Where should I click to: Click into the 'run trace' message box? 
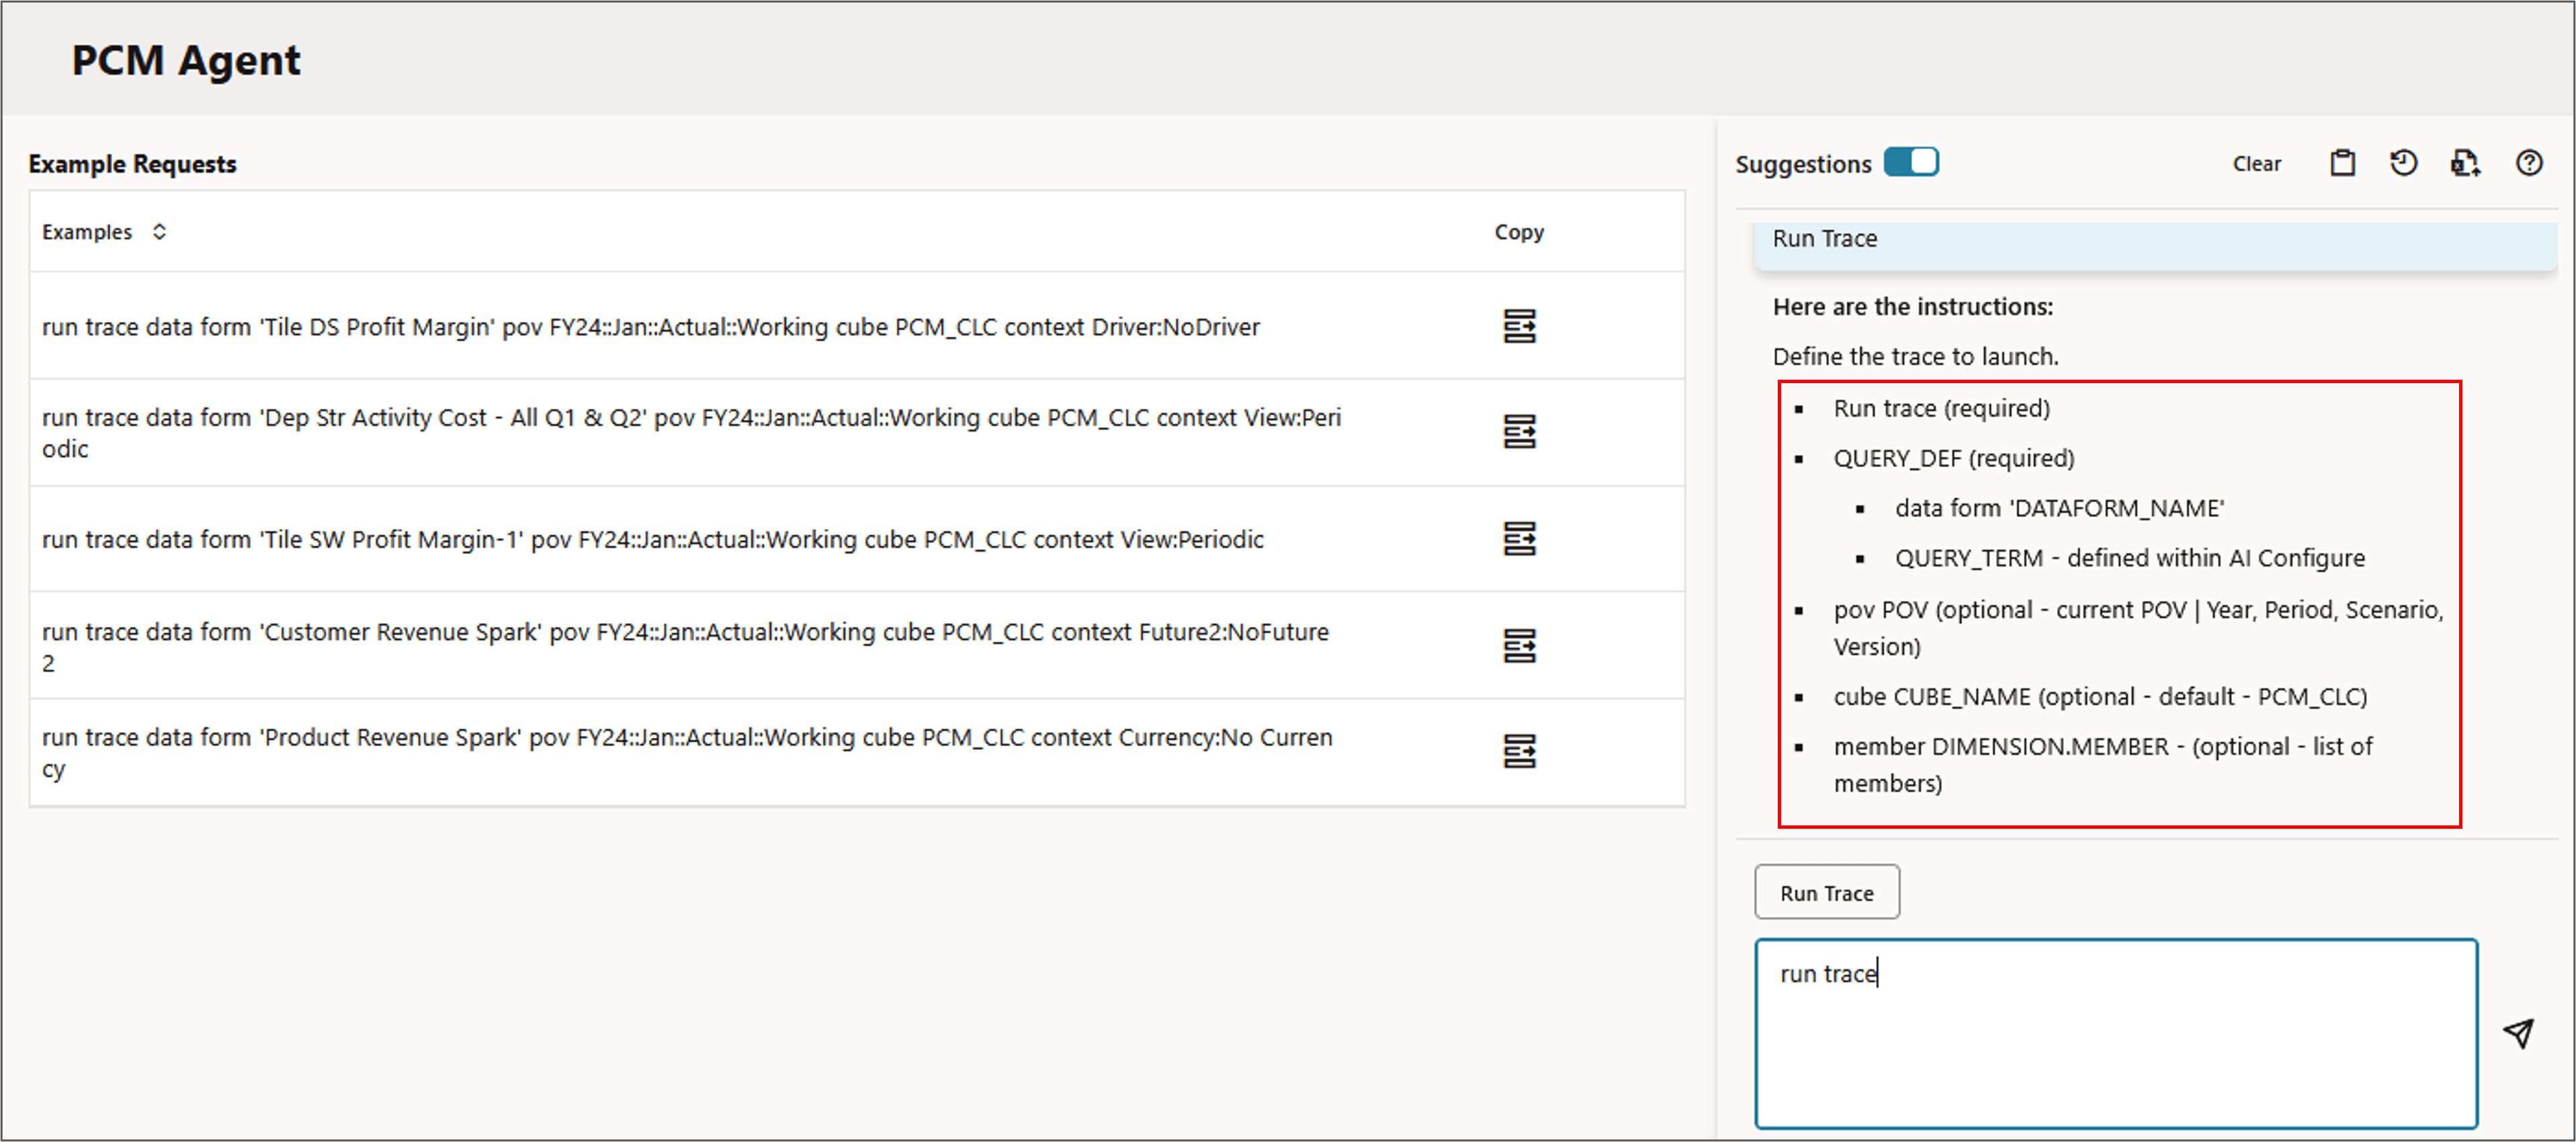2115,1033
